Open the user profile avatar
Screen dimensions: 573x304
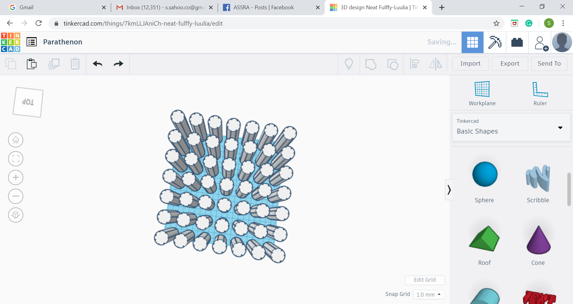tap(562, 42)
